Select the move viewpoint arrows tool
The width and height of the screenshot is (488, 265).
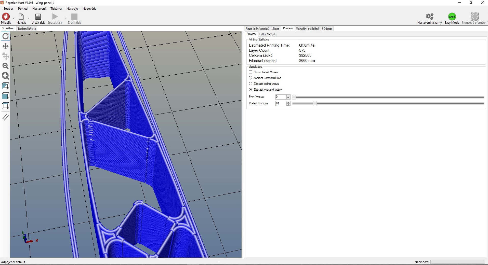[x=5, y=46]
